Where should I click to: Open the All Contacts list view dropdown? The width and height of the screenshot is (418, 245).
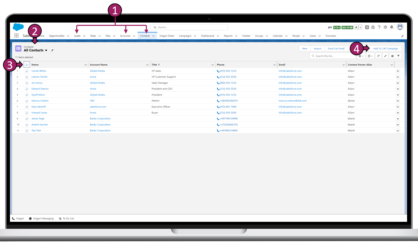click(46, 50)
